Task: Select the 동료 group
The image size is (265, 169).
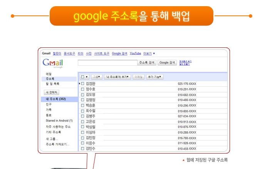Action: pyautogui.click(x=49, y=115)
